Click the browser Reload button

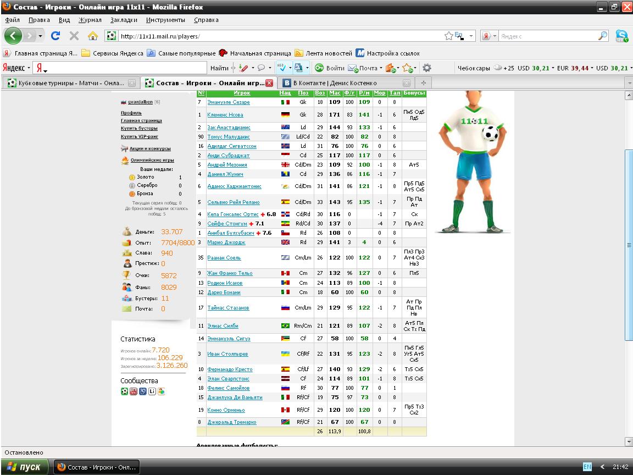pos(55,36)
